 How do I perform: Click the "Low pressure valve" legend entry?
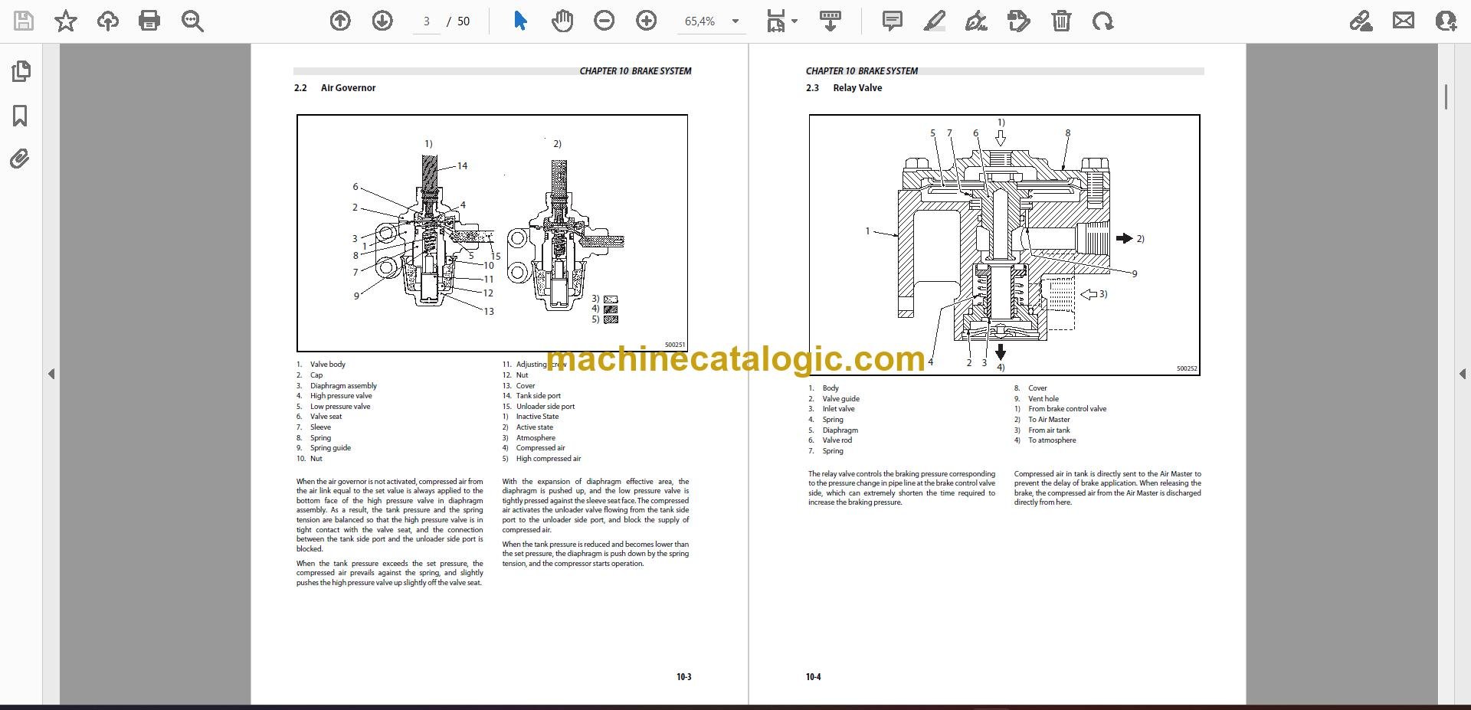pyautogui.click(x=340, y=407)
